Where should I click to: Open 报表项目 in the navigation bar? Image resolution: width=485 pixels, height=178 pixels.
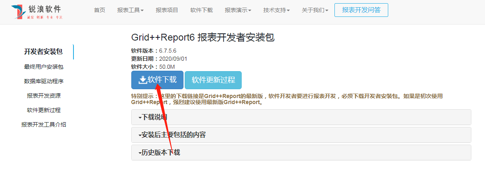coord(167,10)
